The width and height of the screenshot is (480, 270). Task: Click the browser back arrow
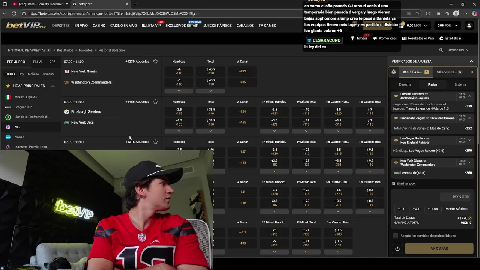5,13
